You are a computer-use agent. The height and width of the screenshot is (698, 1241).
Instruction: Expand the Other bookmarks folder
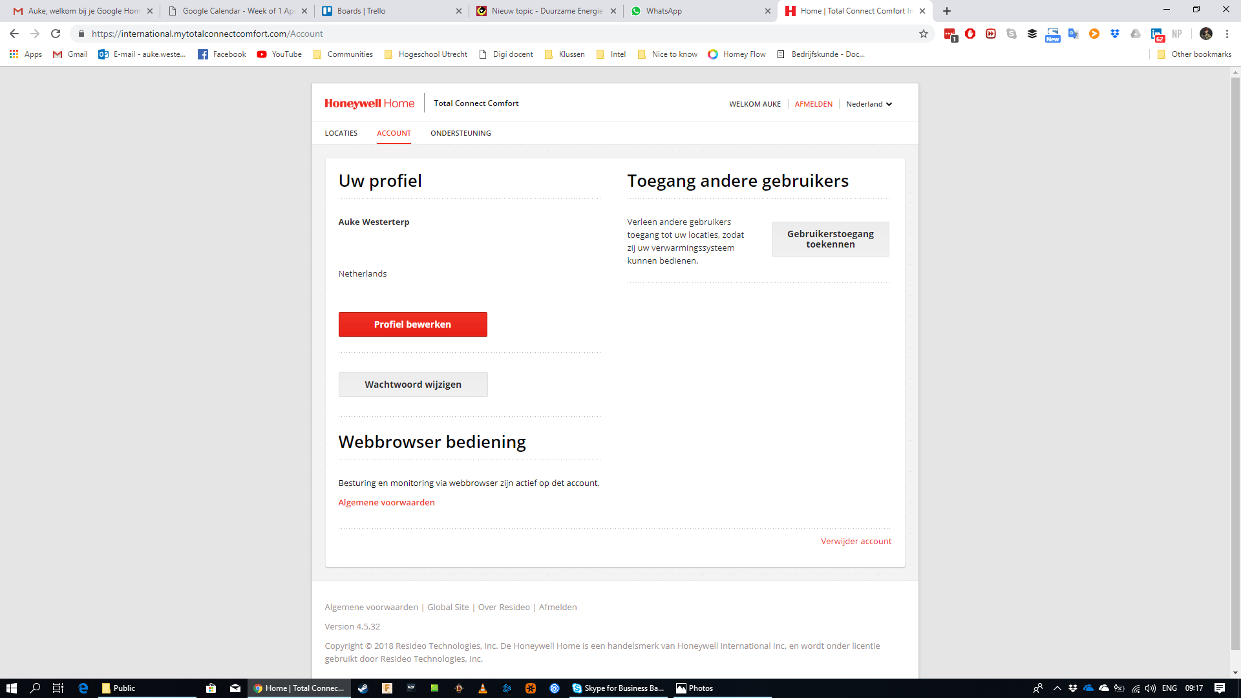(1194, 54)
